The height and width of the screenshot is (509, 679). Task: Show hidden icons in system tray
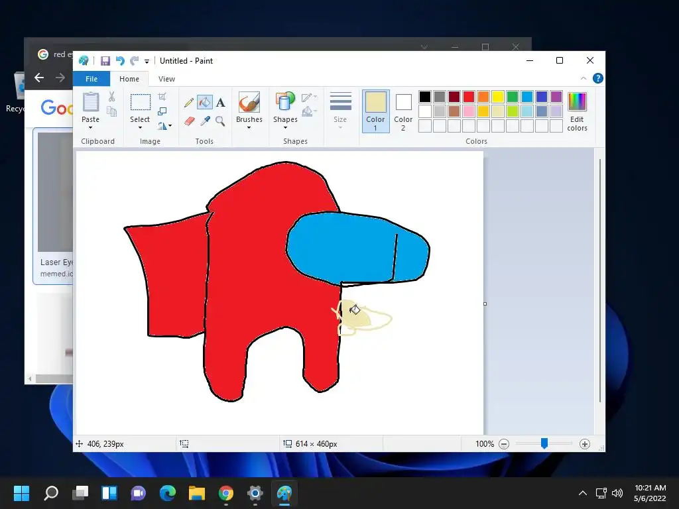tap(583, 493)
